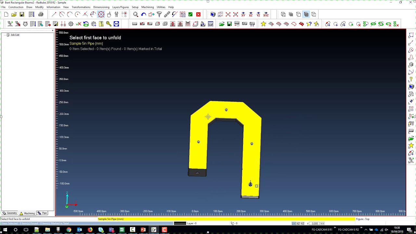The image size is (416, 234).
Task: Switch to the Machining tab
Action: 27,213
